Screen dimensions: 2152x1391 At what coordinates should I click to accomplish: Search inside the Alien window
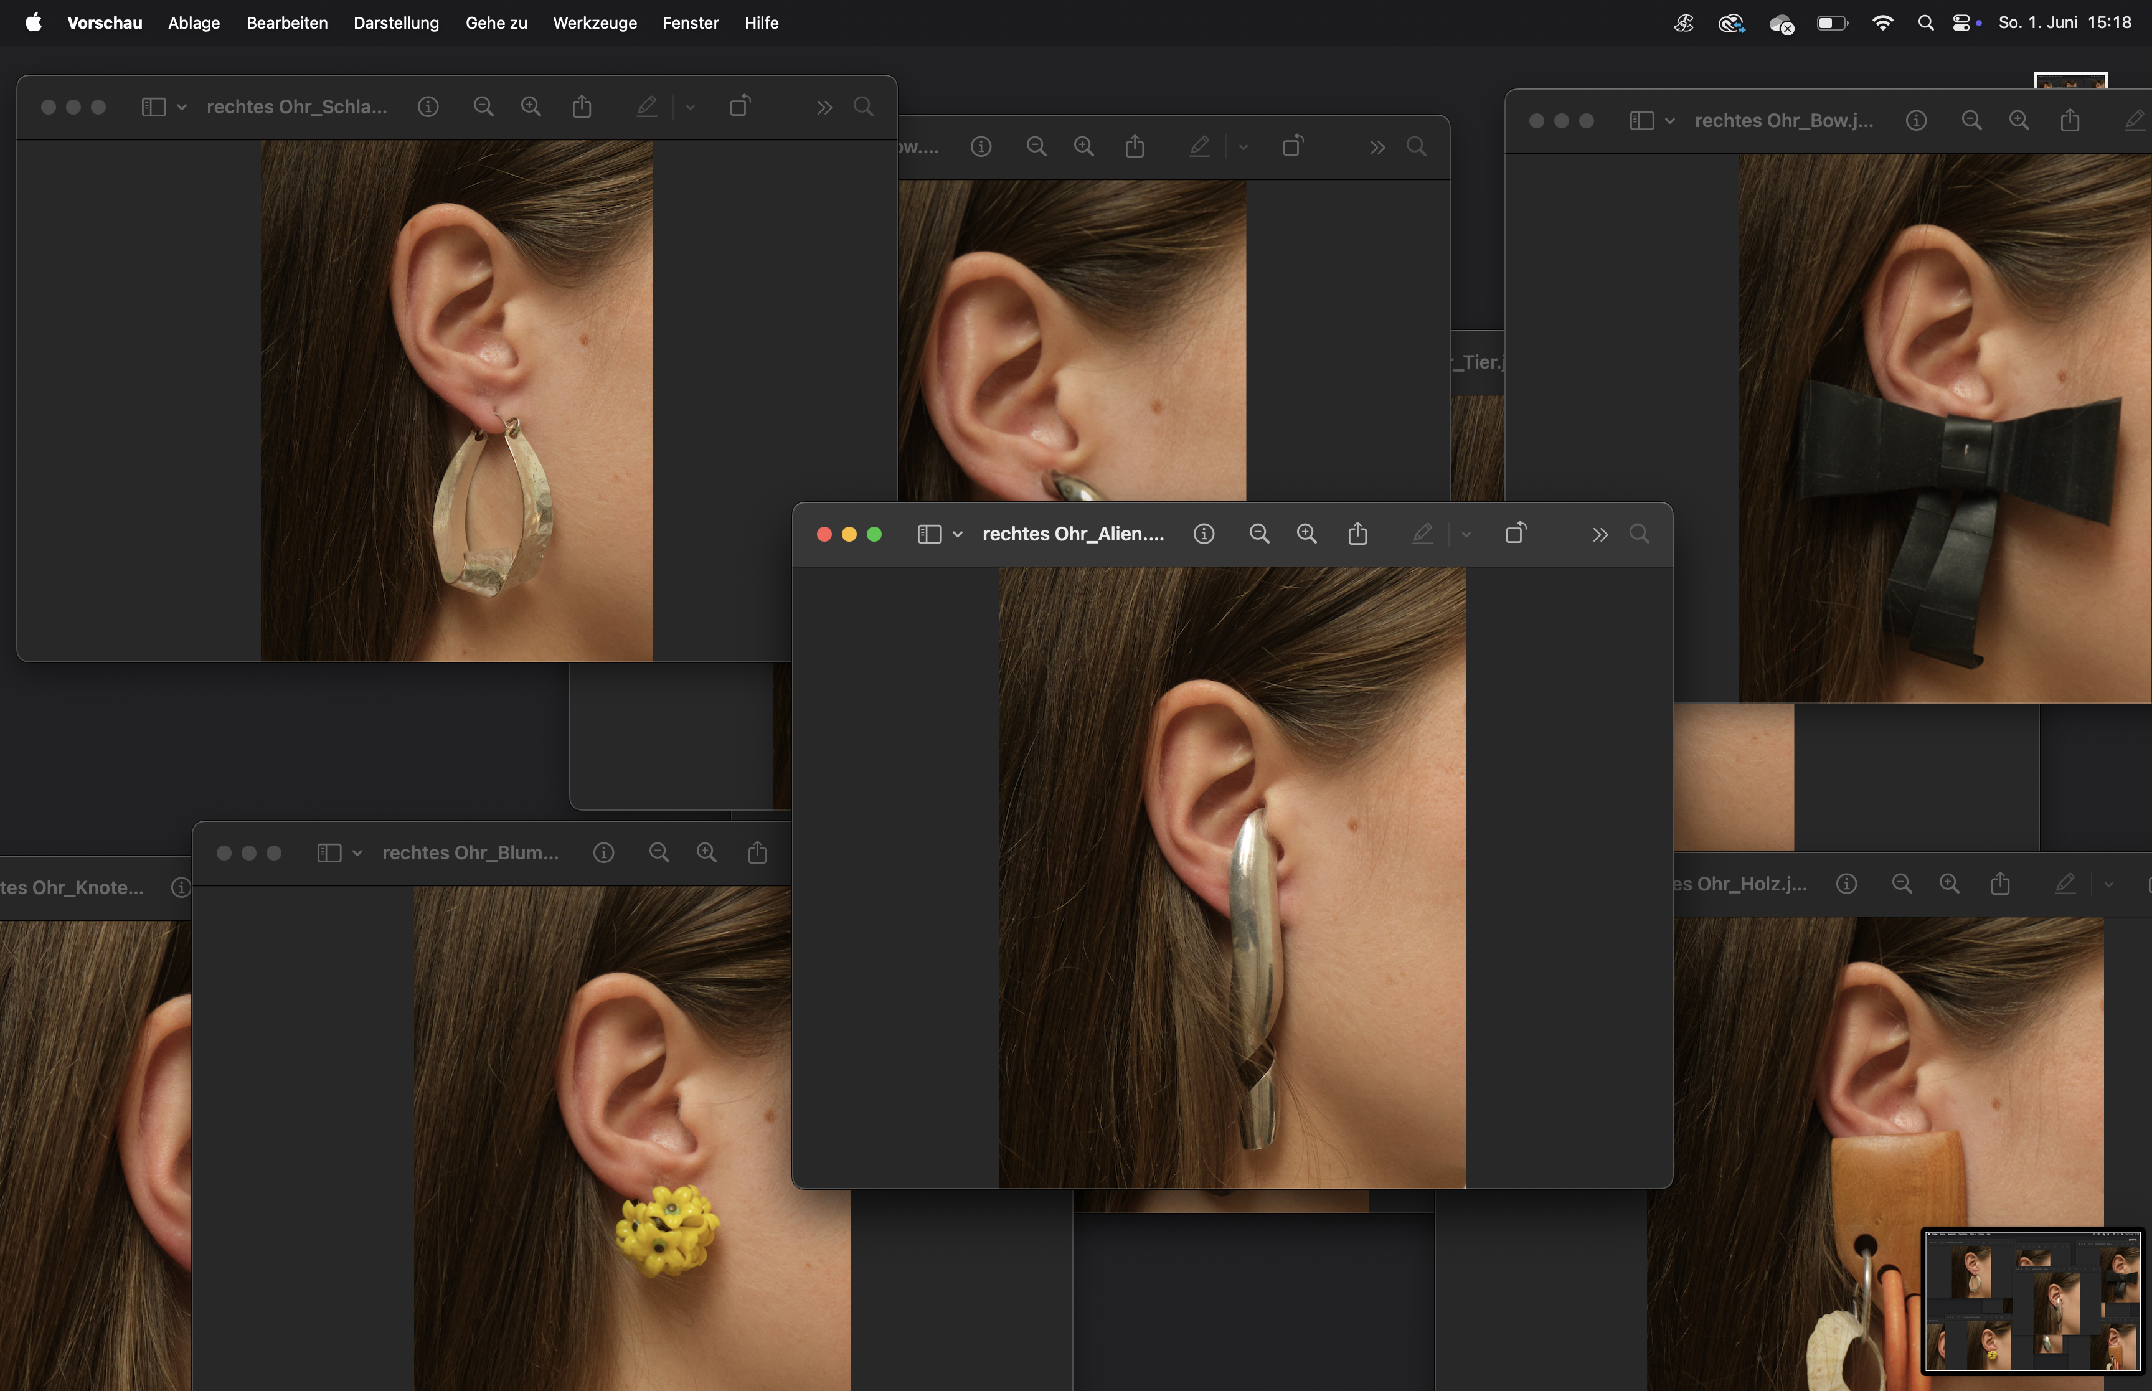1639,534
